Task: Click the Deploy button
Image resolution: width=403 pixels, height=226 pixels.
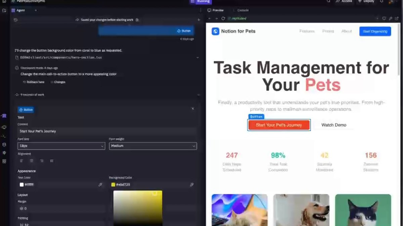Action: click(366, 1)
